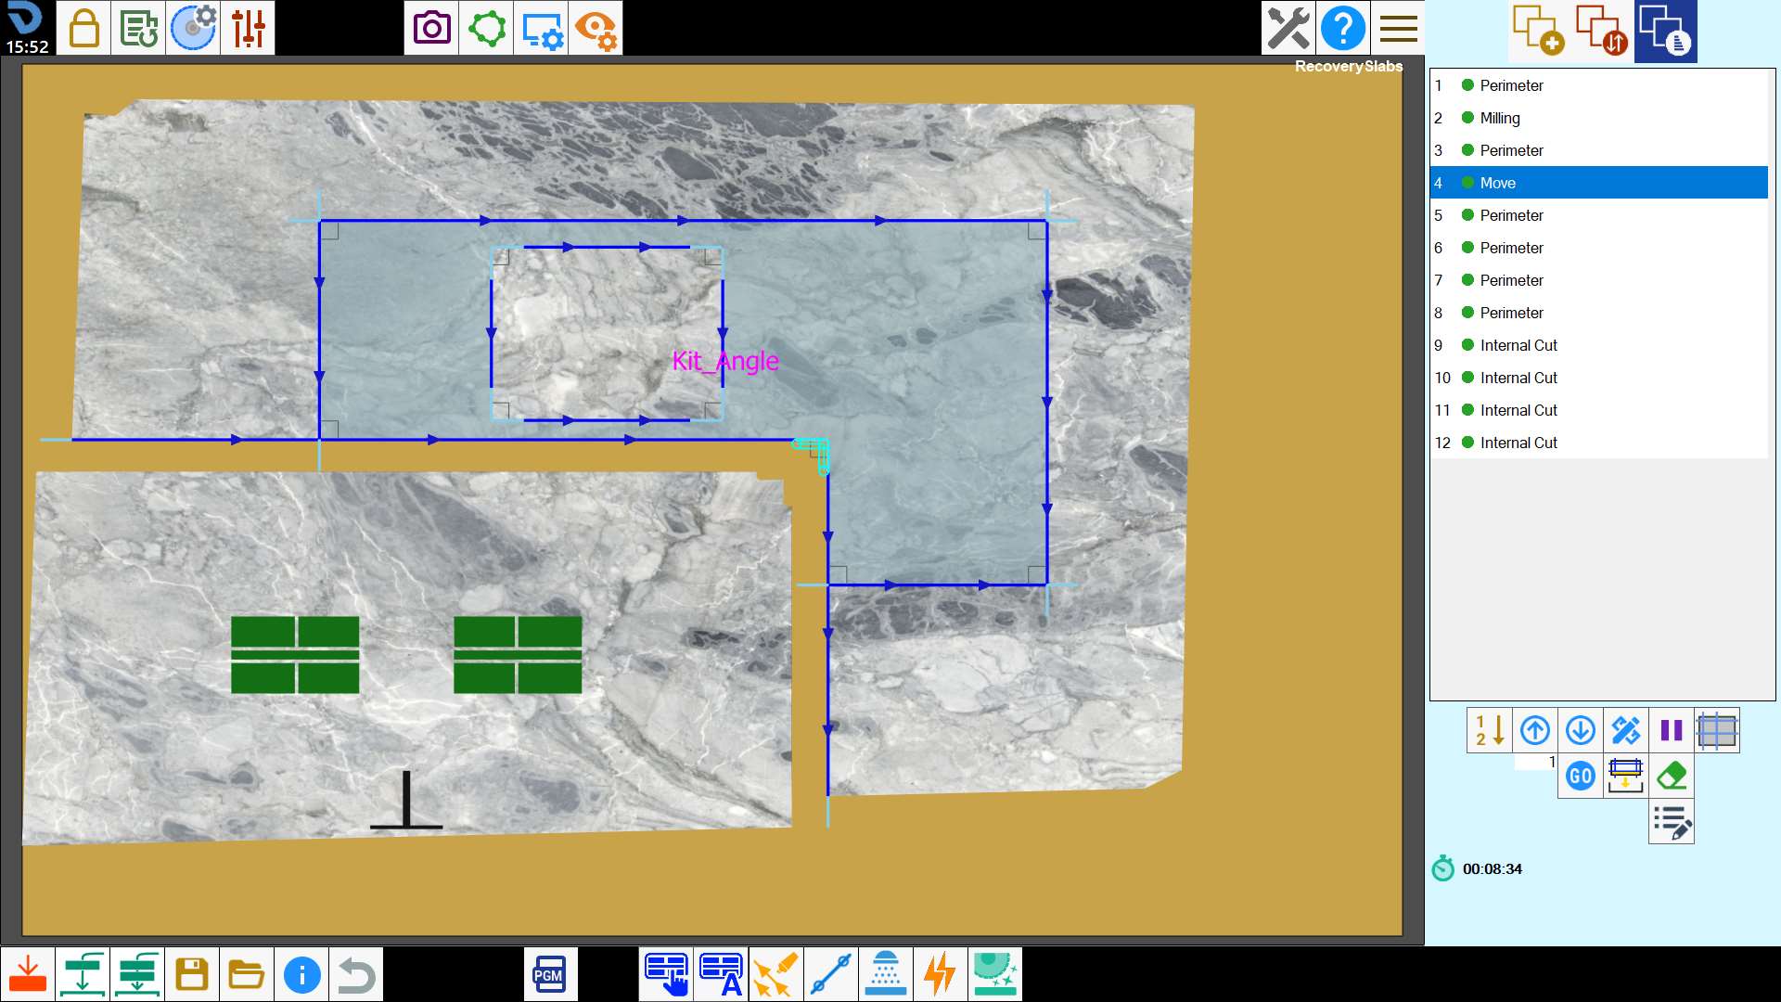Click the lock icon in top toolbar

83,28
